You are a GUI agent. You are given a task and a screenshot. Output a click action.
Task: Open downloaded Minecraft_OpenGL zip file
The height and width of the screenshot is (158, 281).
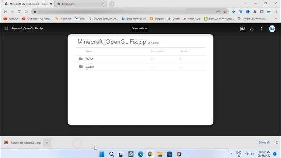pos(23,143)
